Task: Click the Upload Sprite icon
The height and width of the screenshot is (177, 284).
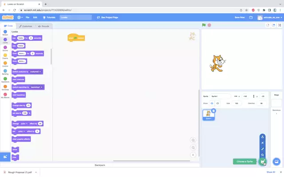Action: pos(262,137)
